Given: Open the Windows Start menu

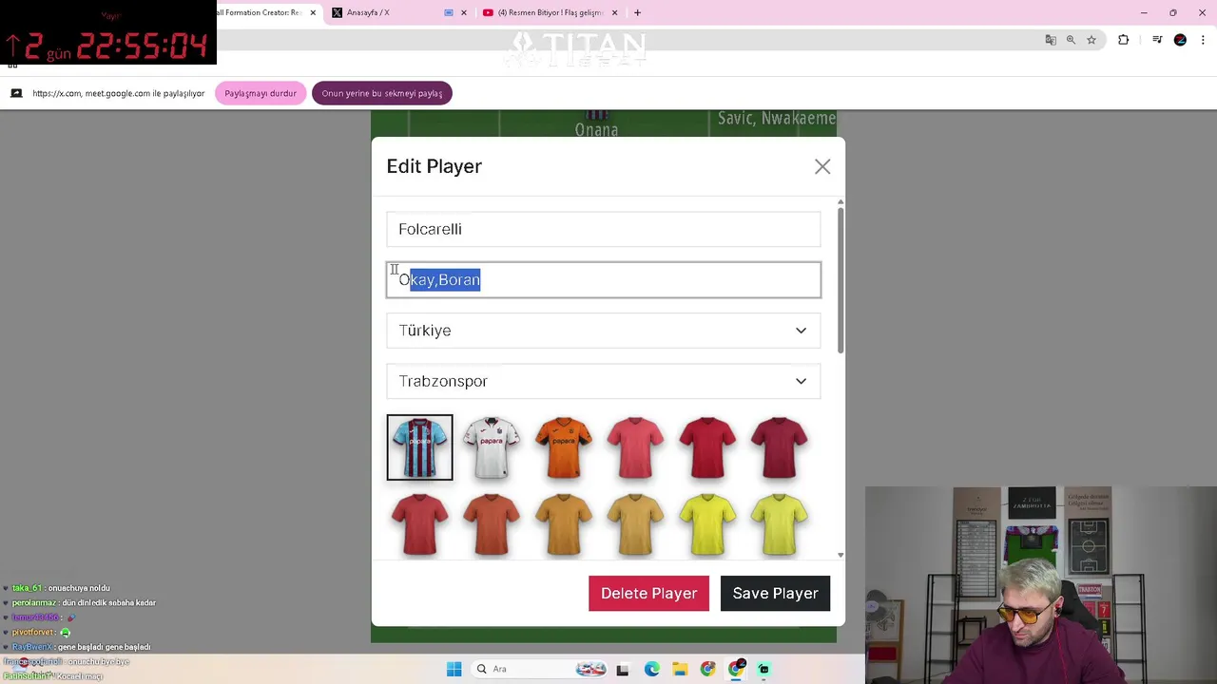Looking at the screenshot, I should coord(454,669).
